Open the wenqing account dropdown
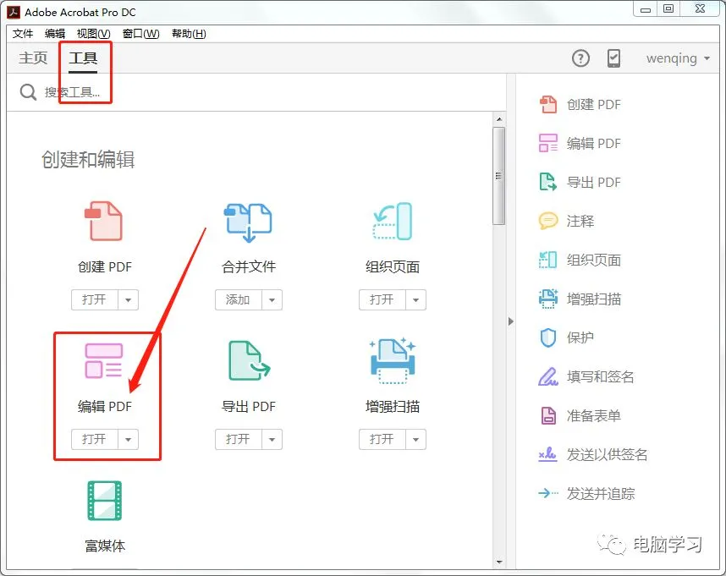 (x=678, y=58)
